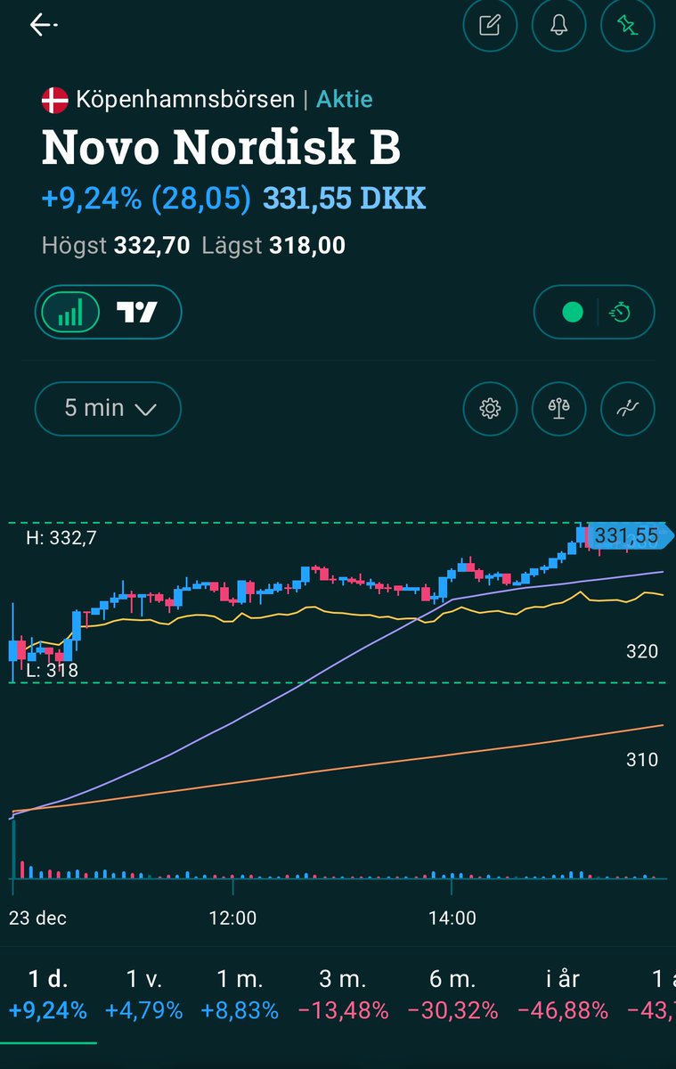Tap the 310 price axis label

coord(641,760)
